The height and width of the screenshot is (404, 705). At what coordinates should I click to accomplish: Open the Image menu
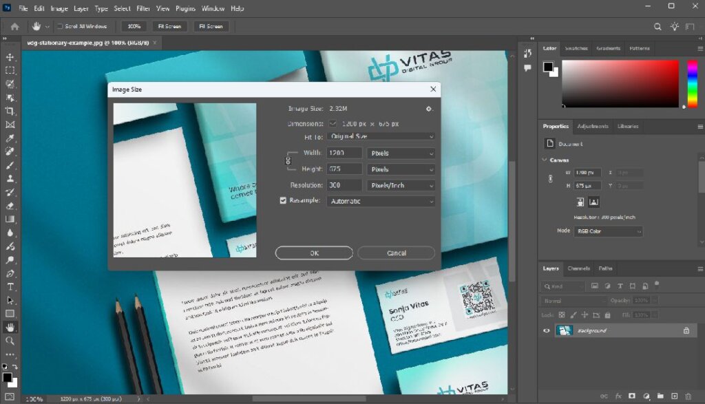coord(59,8)
